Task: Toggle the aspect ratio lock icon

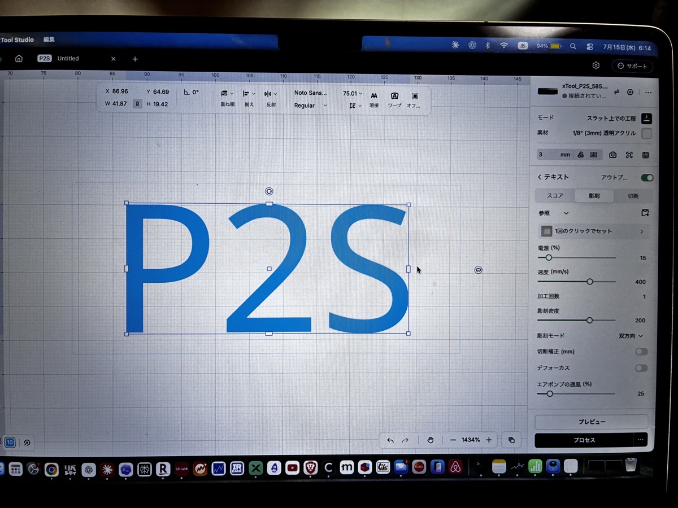Action: (137, 104)
